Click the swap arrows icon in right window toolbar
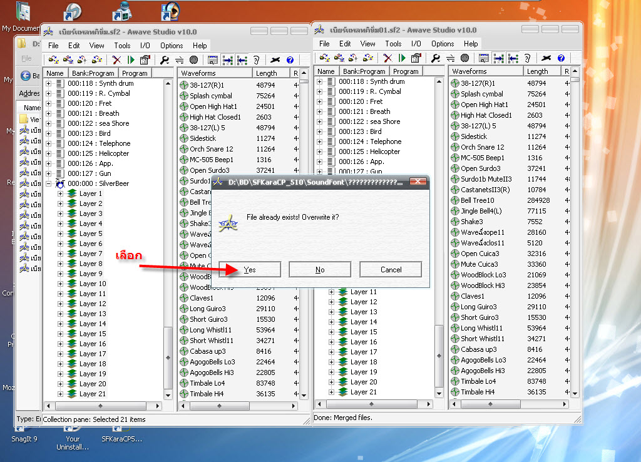The image size is (641, 462). click(450, 58)
